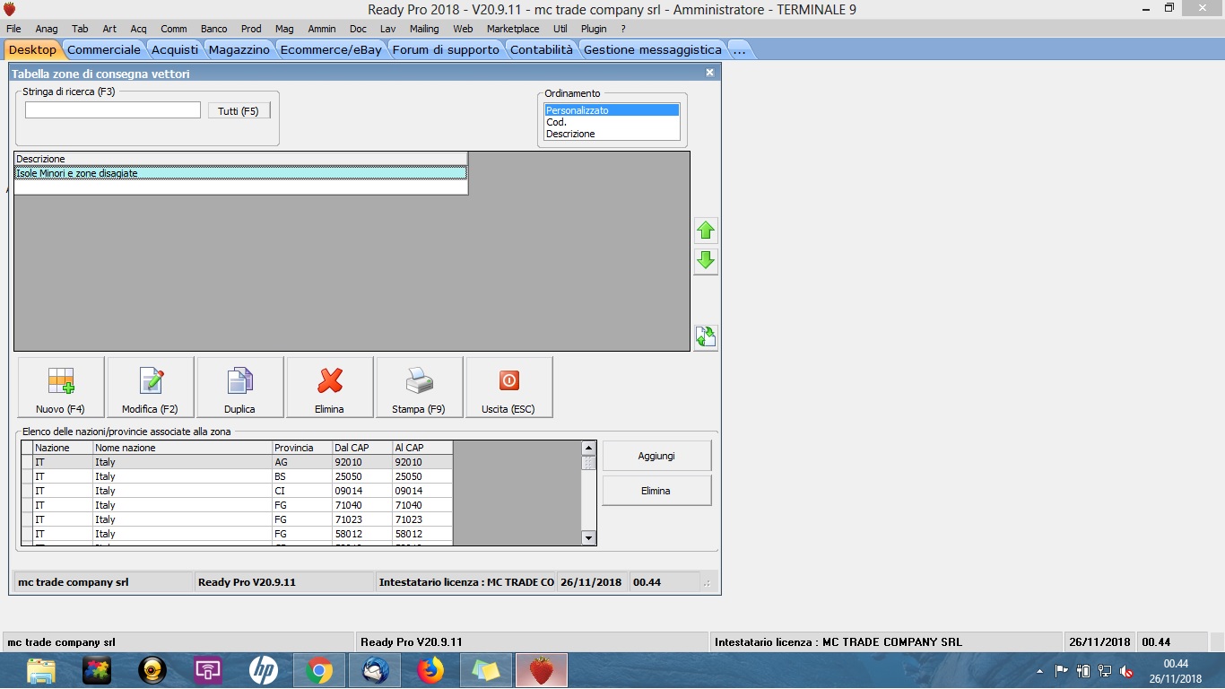Select the Isole Minori e zone disagiate row
1225x689 pixels.
point(241,173)
